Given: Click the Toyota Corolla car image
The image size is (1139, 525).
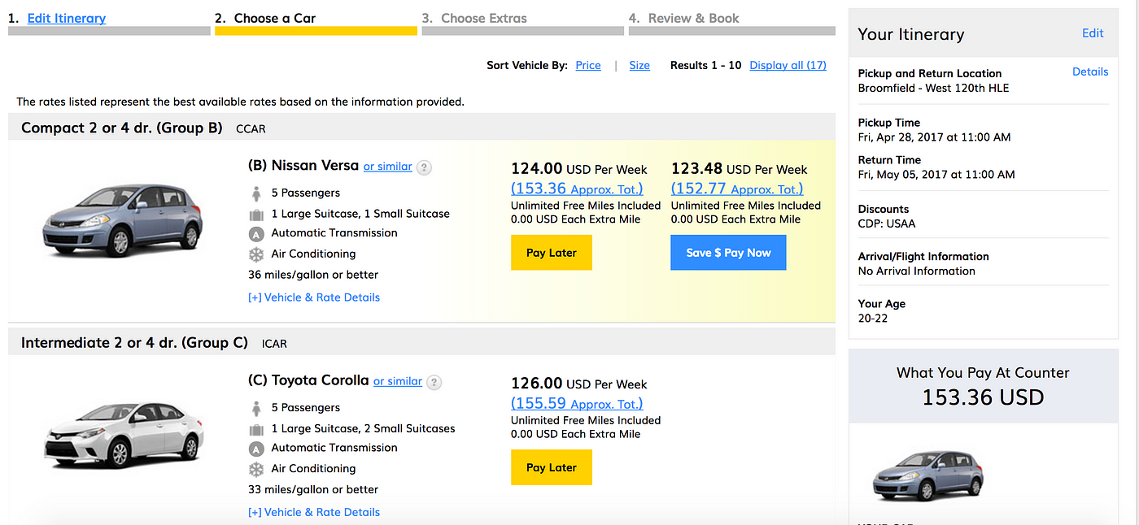Looking at the screenshot, I should 124,435.
